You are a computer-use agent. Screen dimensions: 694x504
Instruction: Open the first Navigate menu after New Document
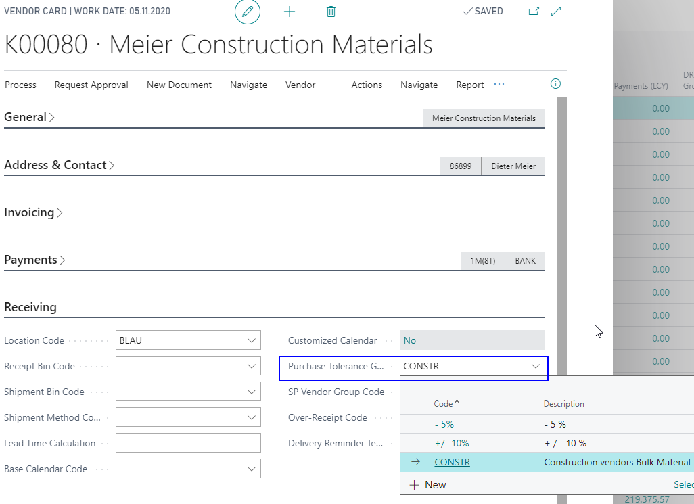pyautogui.click(x=248, y=85)
